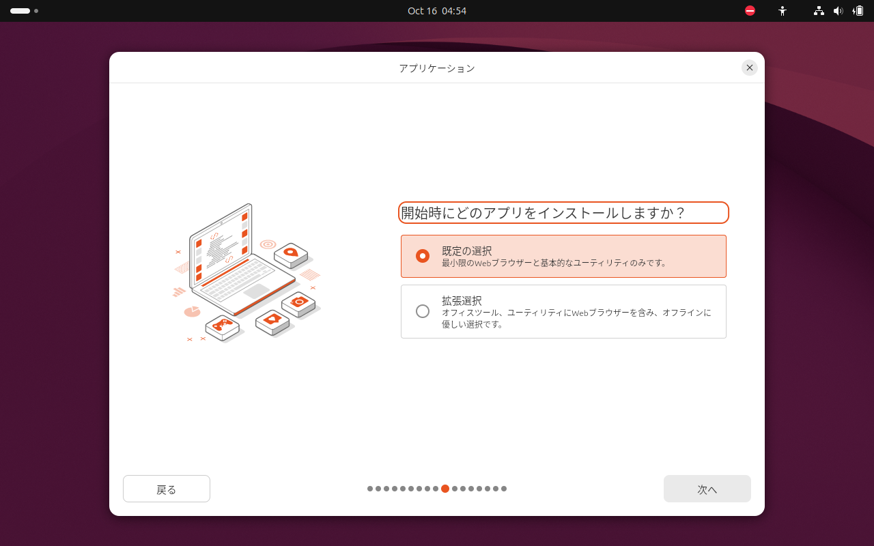Click the red do-not-disturb indicator icon
The width and height of the screenshot is (874, 546).
[750, 11]
